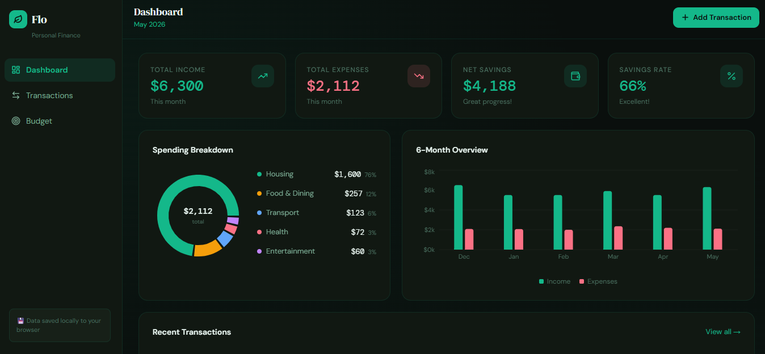Screen dimensions: 765x354
Task: Click the May 2026 date subtitle
Action: click(150, 24)
